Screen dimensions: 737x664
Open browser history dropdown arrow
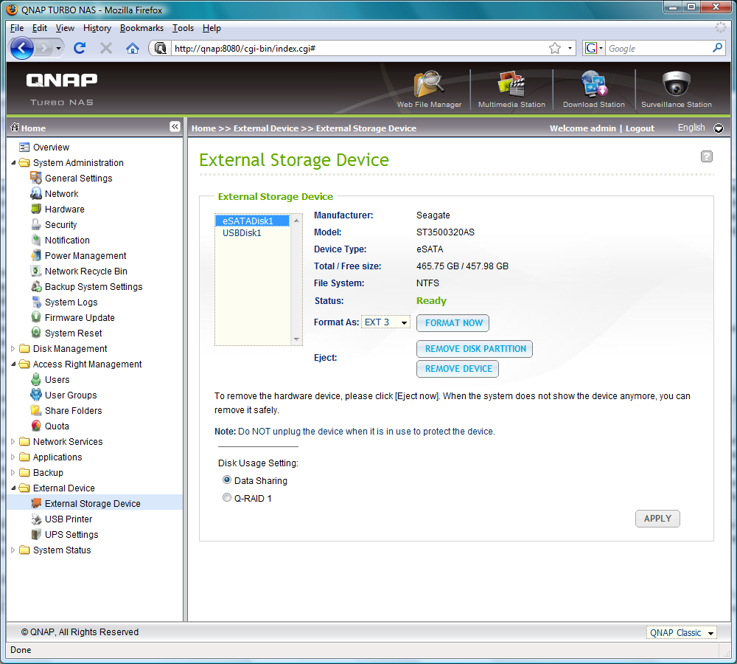coord(58,48)
